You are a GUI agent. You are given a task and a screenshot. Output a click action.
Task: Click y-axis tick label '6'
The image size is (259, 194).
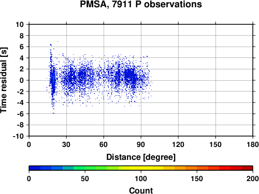[22, 47]
